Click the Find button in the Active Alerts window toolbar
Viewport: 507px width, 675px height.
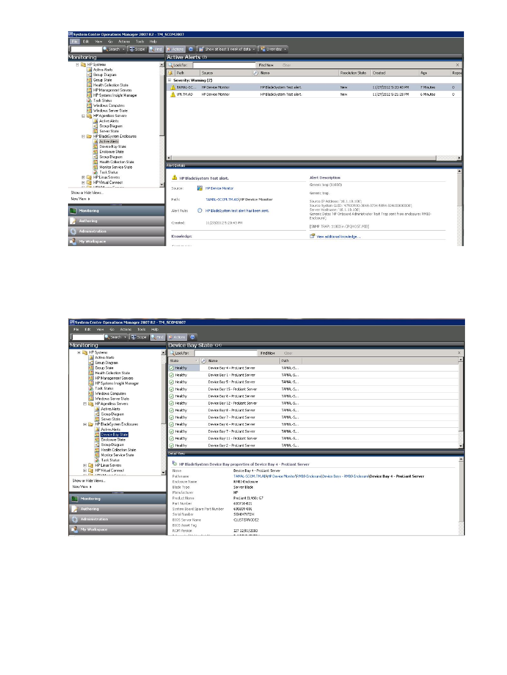(x=156, y=49)
